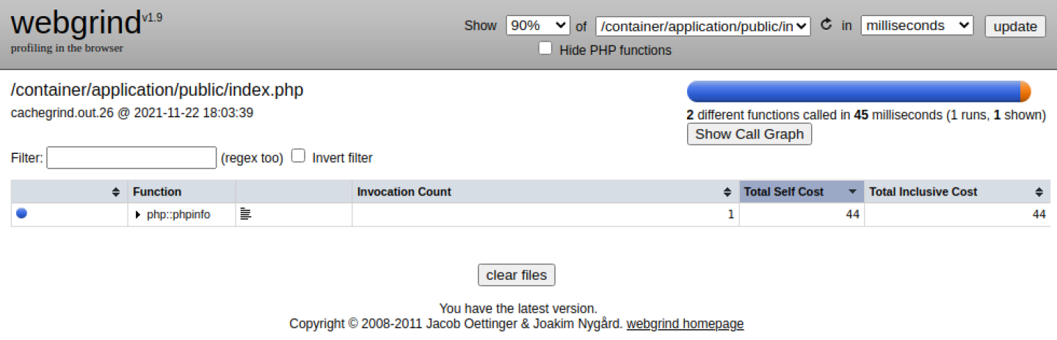Expand the php::phpinfo function row
Screen dimensions: 1057x340
[x=138, y=215]
